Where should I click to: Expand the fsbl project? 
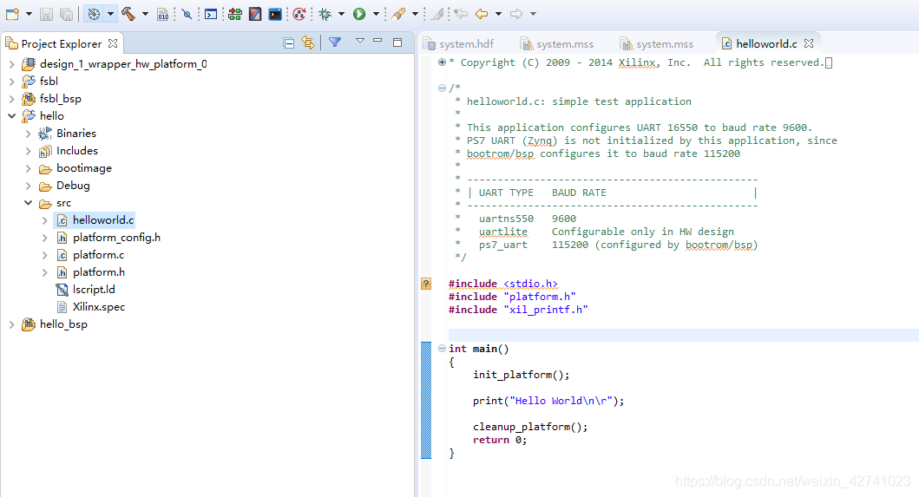(12, 82)
